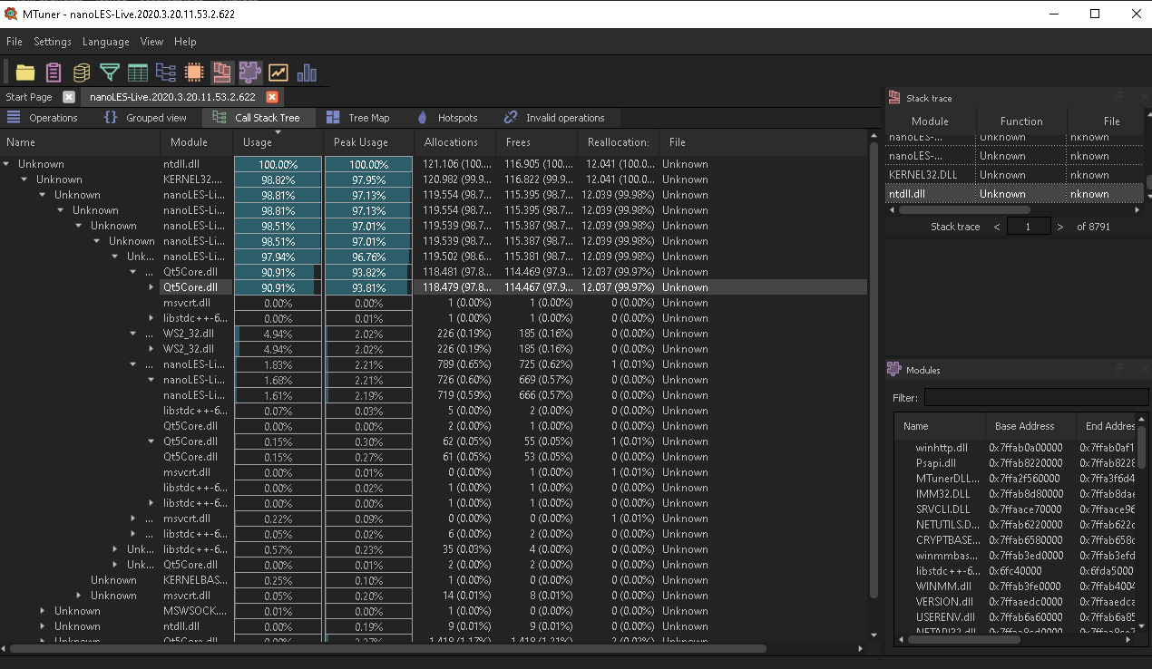Click the next stack trace arrow button

point(1059,226)
